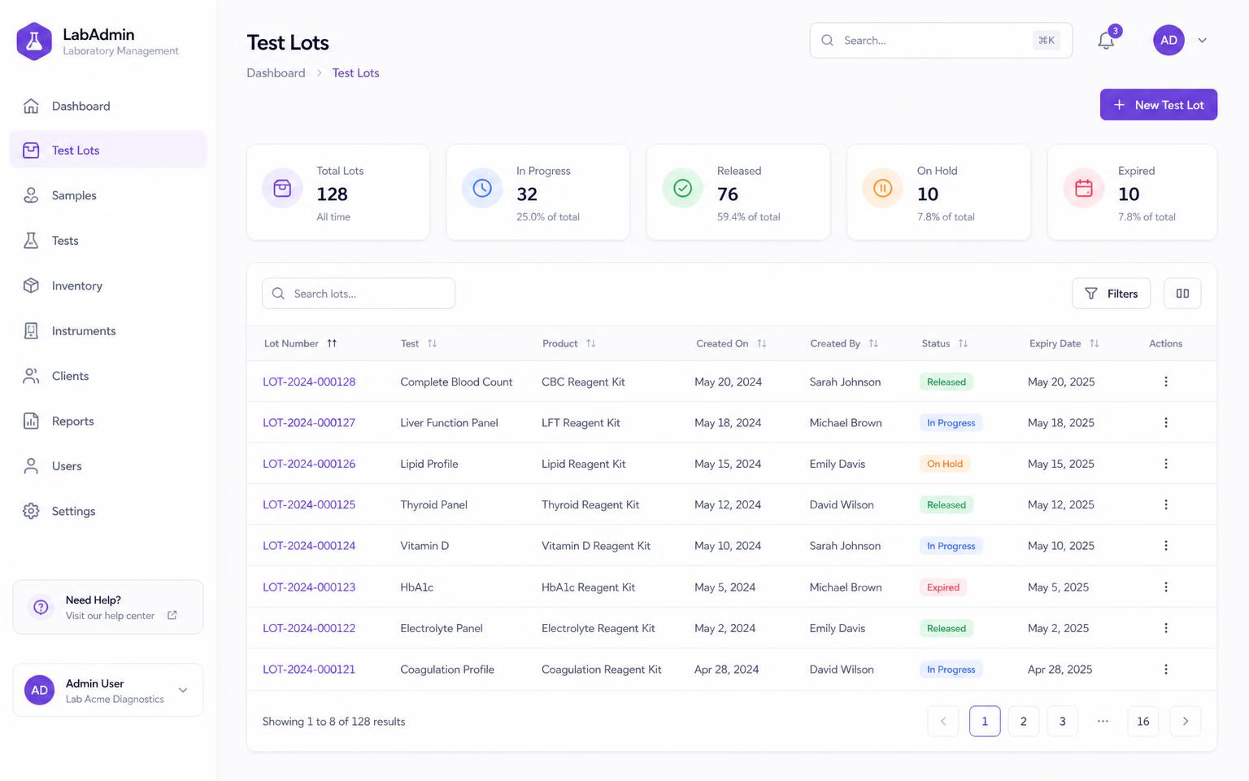1249x781 pixels.
Task: Go to next results page arrow
Action: (x=1185, y=722)
